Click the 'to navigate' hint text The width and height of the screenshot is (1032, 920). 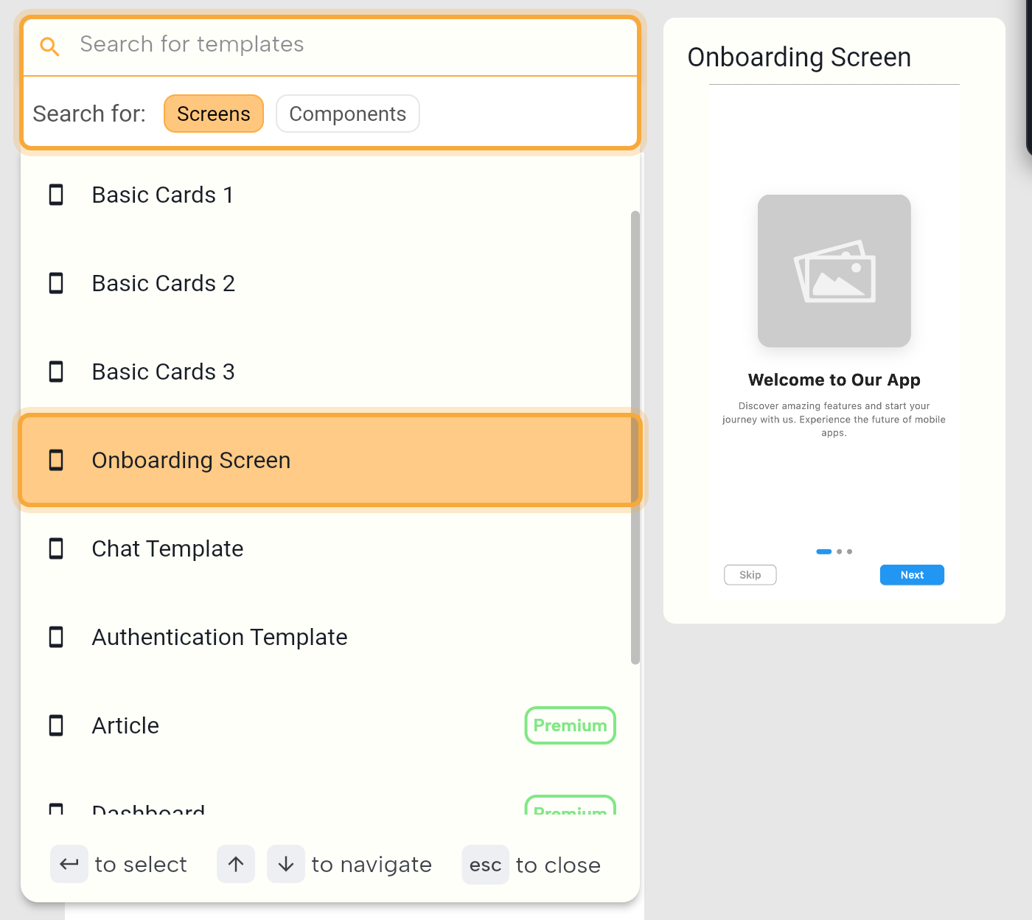[372, 864]
